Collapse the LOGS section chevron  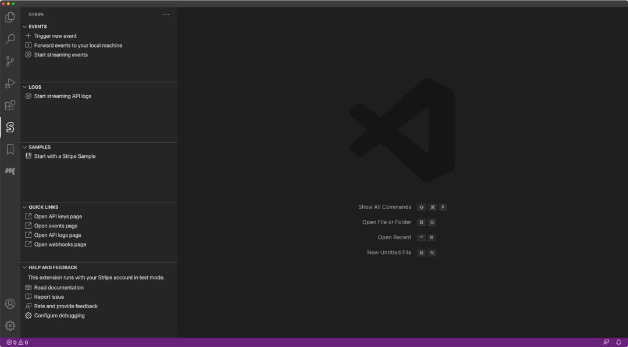[24, 87]
